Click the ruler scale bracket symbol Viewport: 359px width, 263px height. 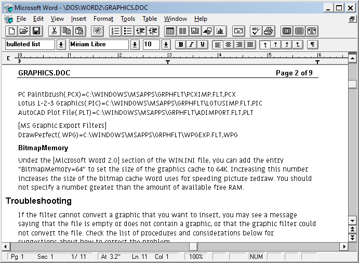(x=8, y=58)
